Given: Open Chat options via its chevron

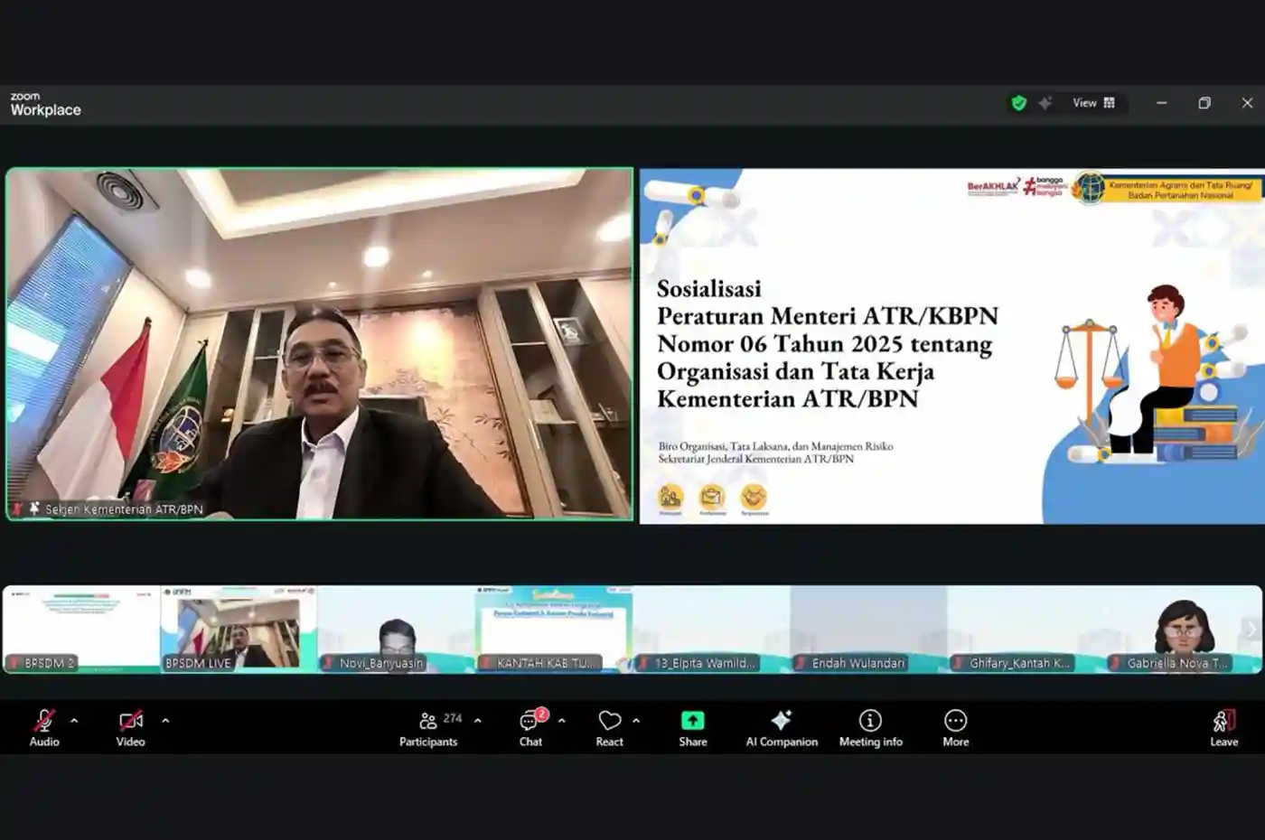Looking at the screenshot, I should [x=561, y=720].
